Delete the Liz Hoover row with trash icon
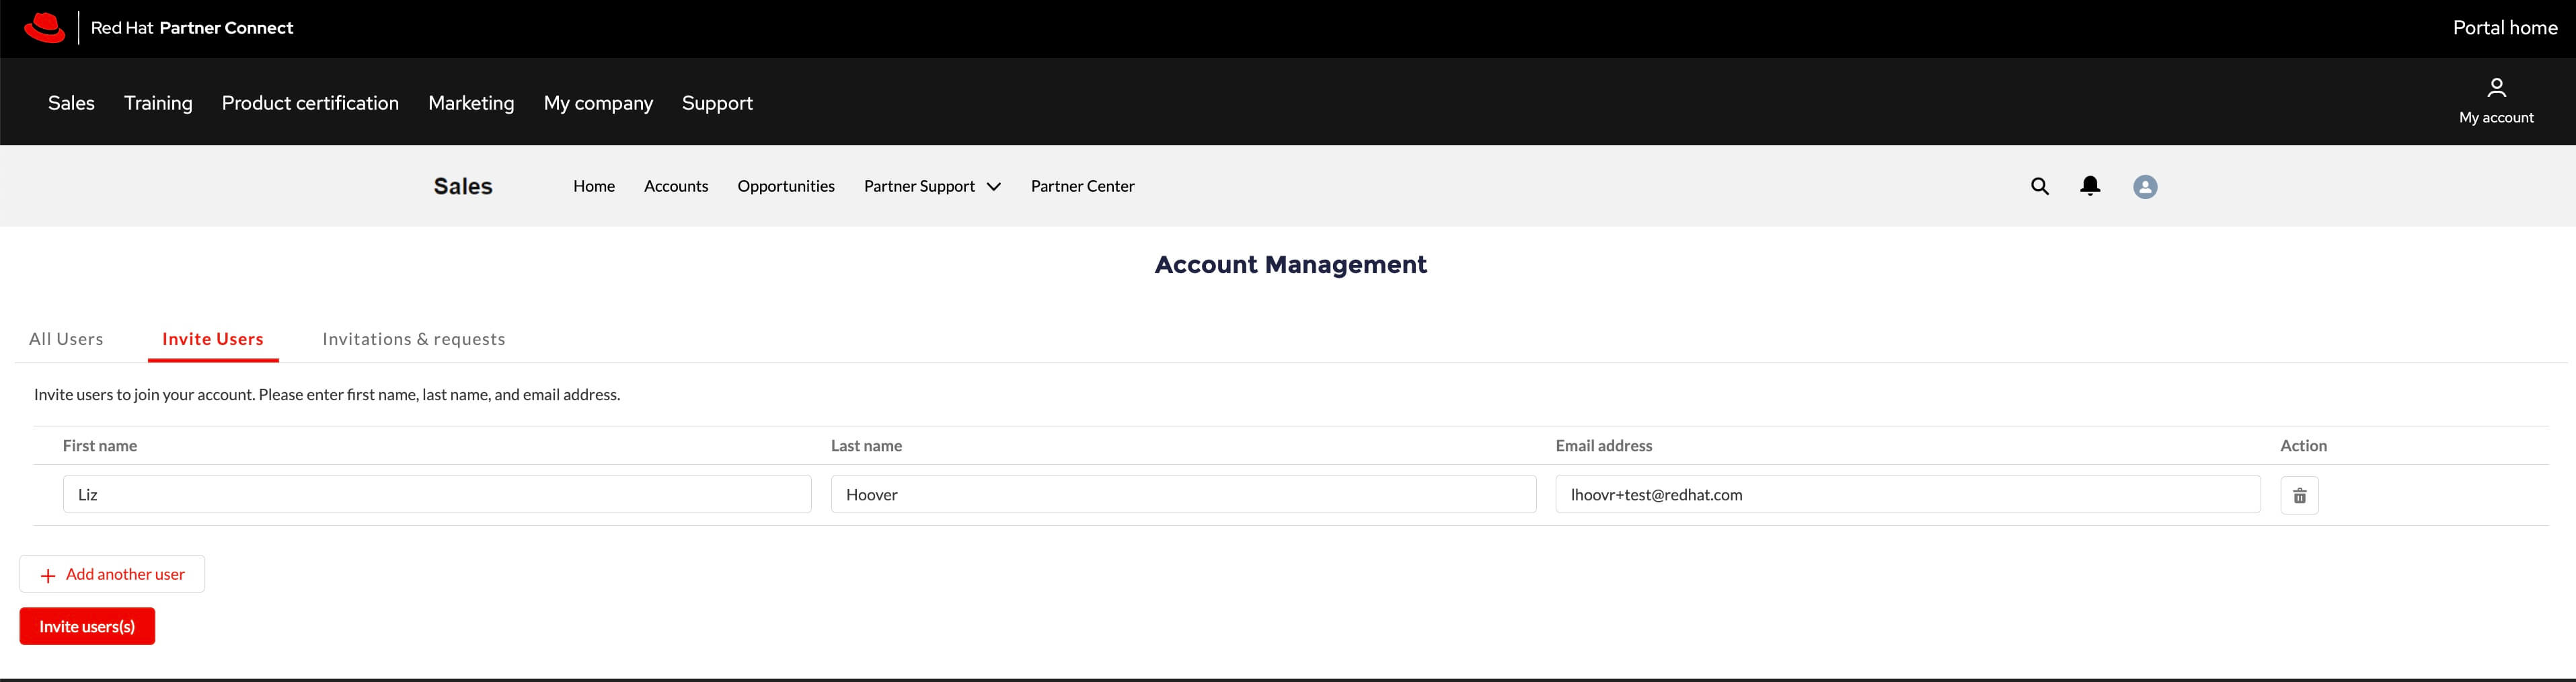 coord(2299,495)
